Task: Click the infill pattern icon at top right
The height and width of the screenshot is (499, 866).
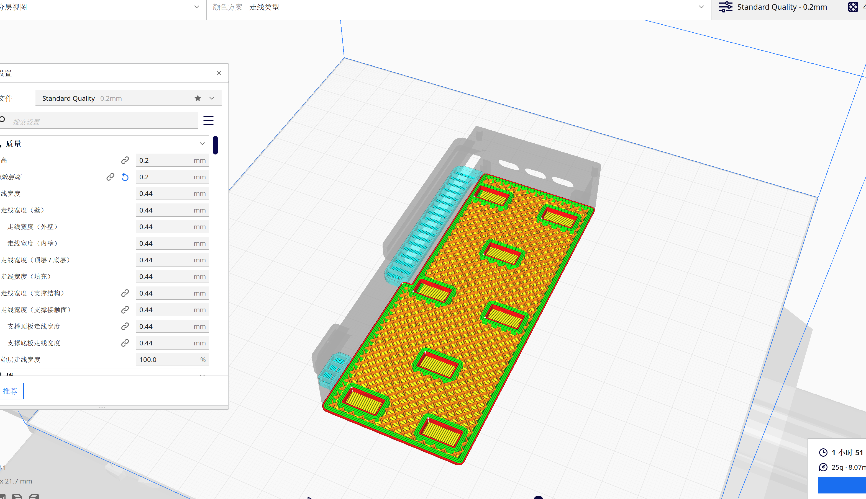Action: (853, 7)
